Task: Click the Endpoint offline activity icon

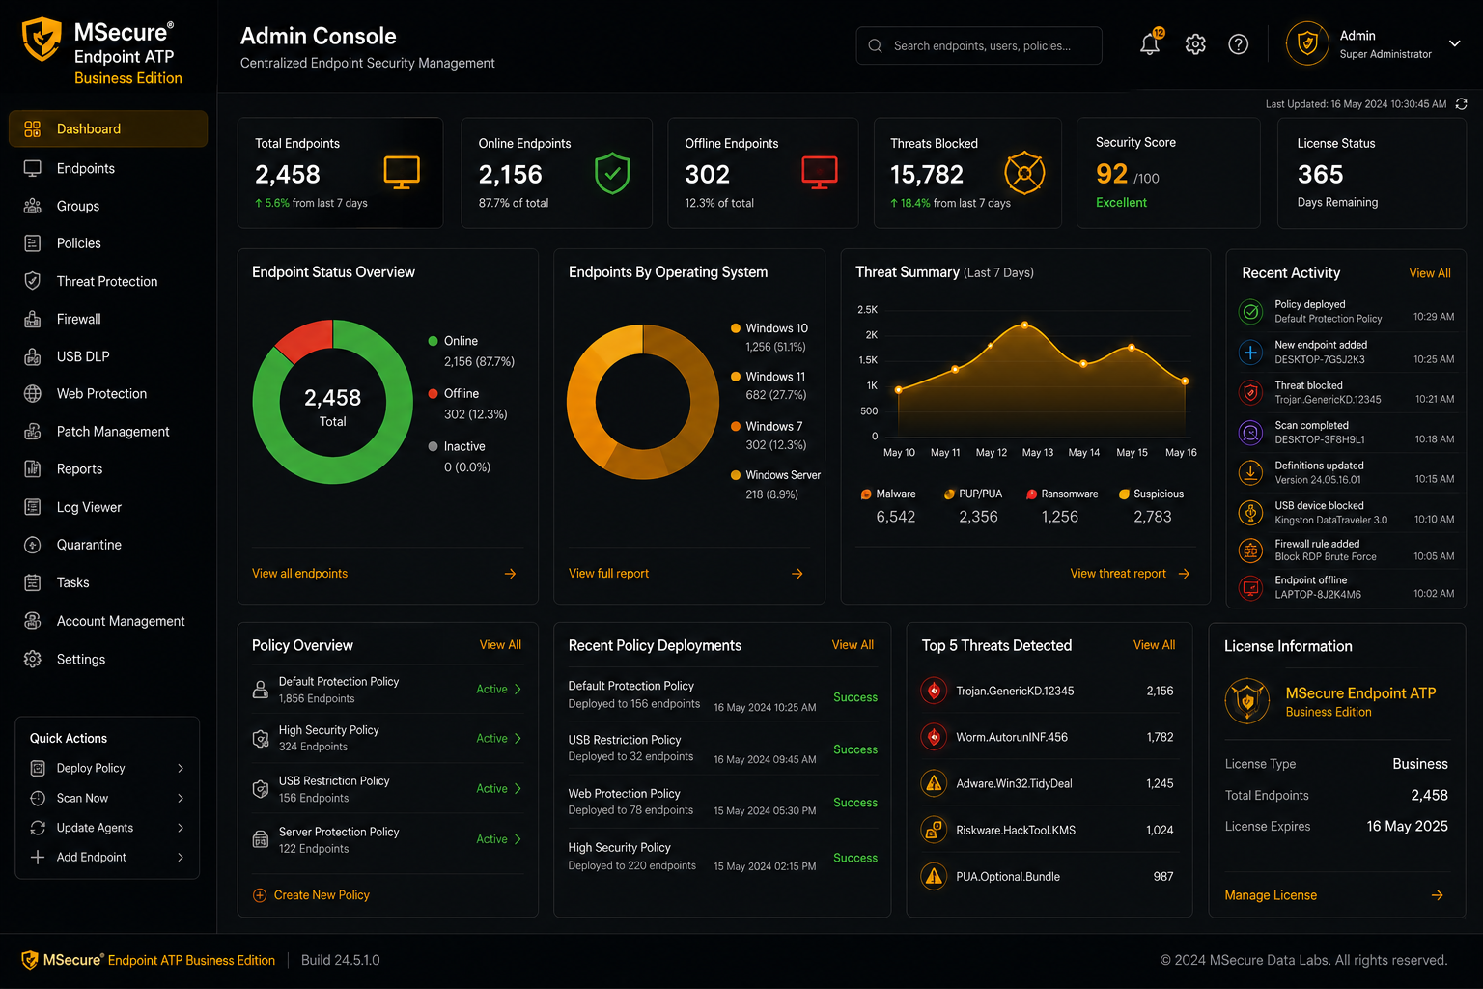Action: (x=1250, y=587)
